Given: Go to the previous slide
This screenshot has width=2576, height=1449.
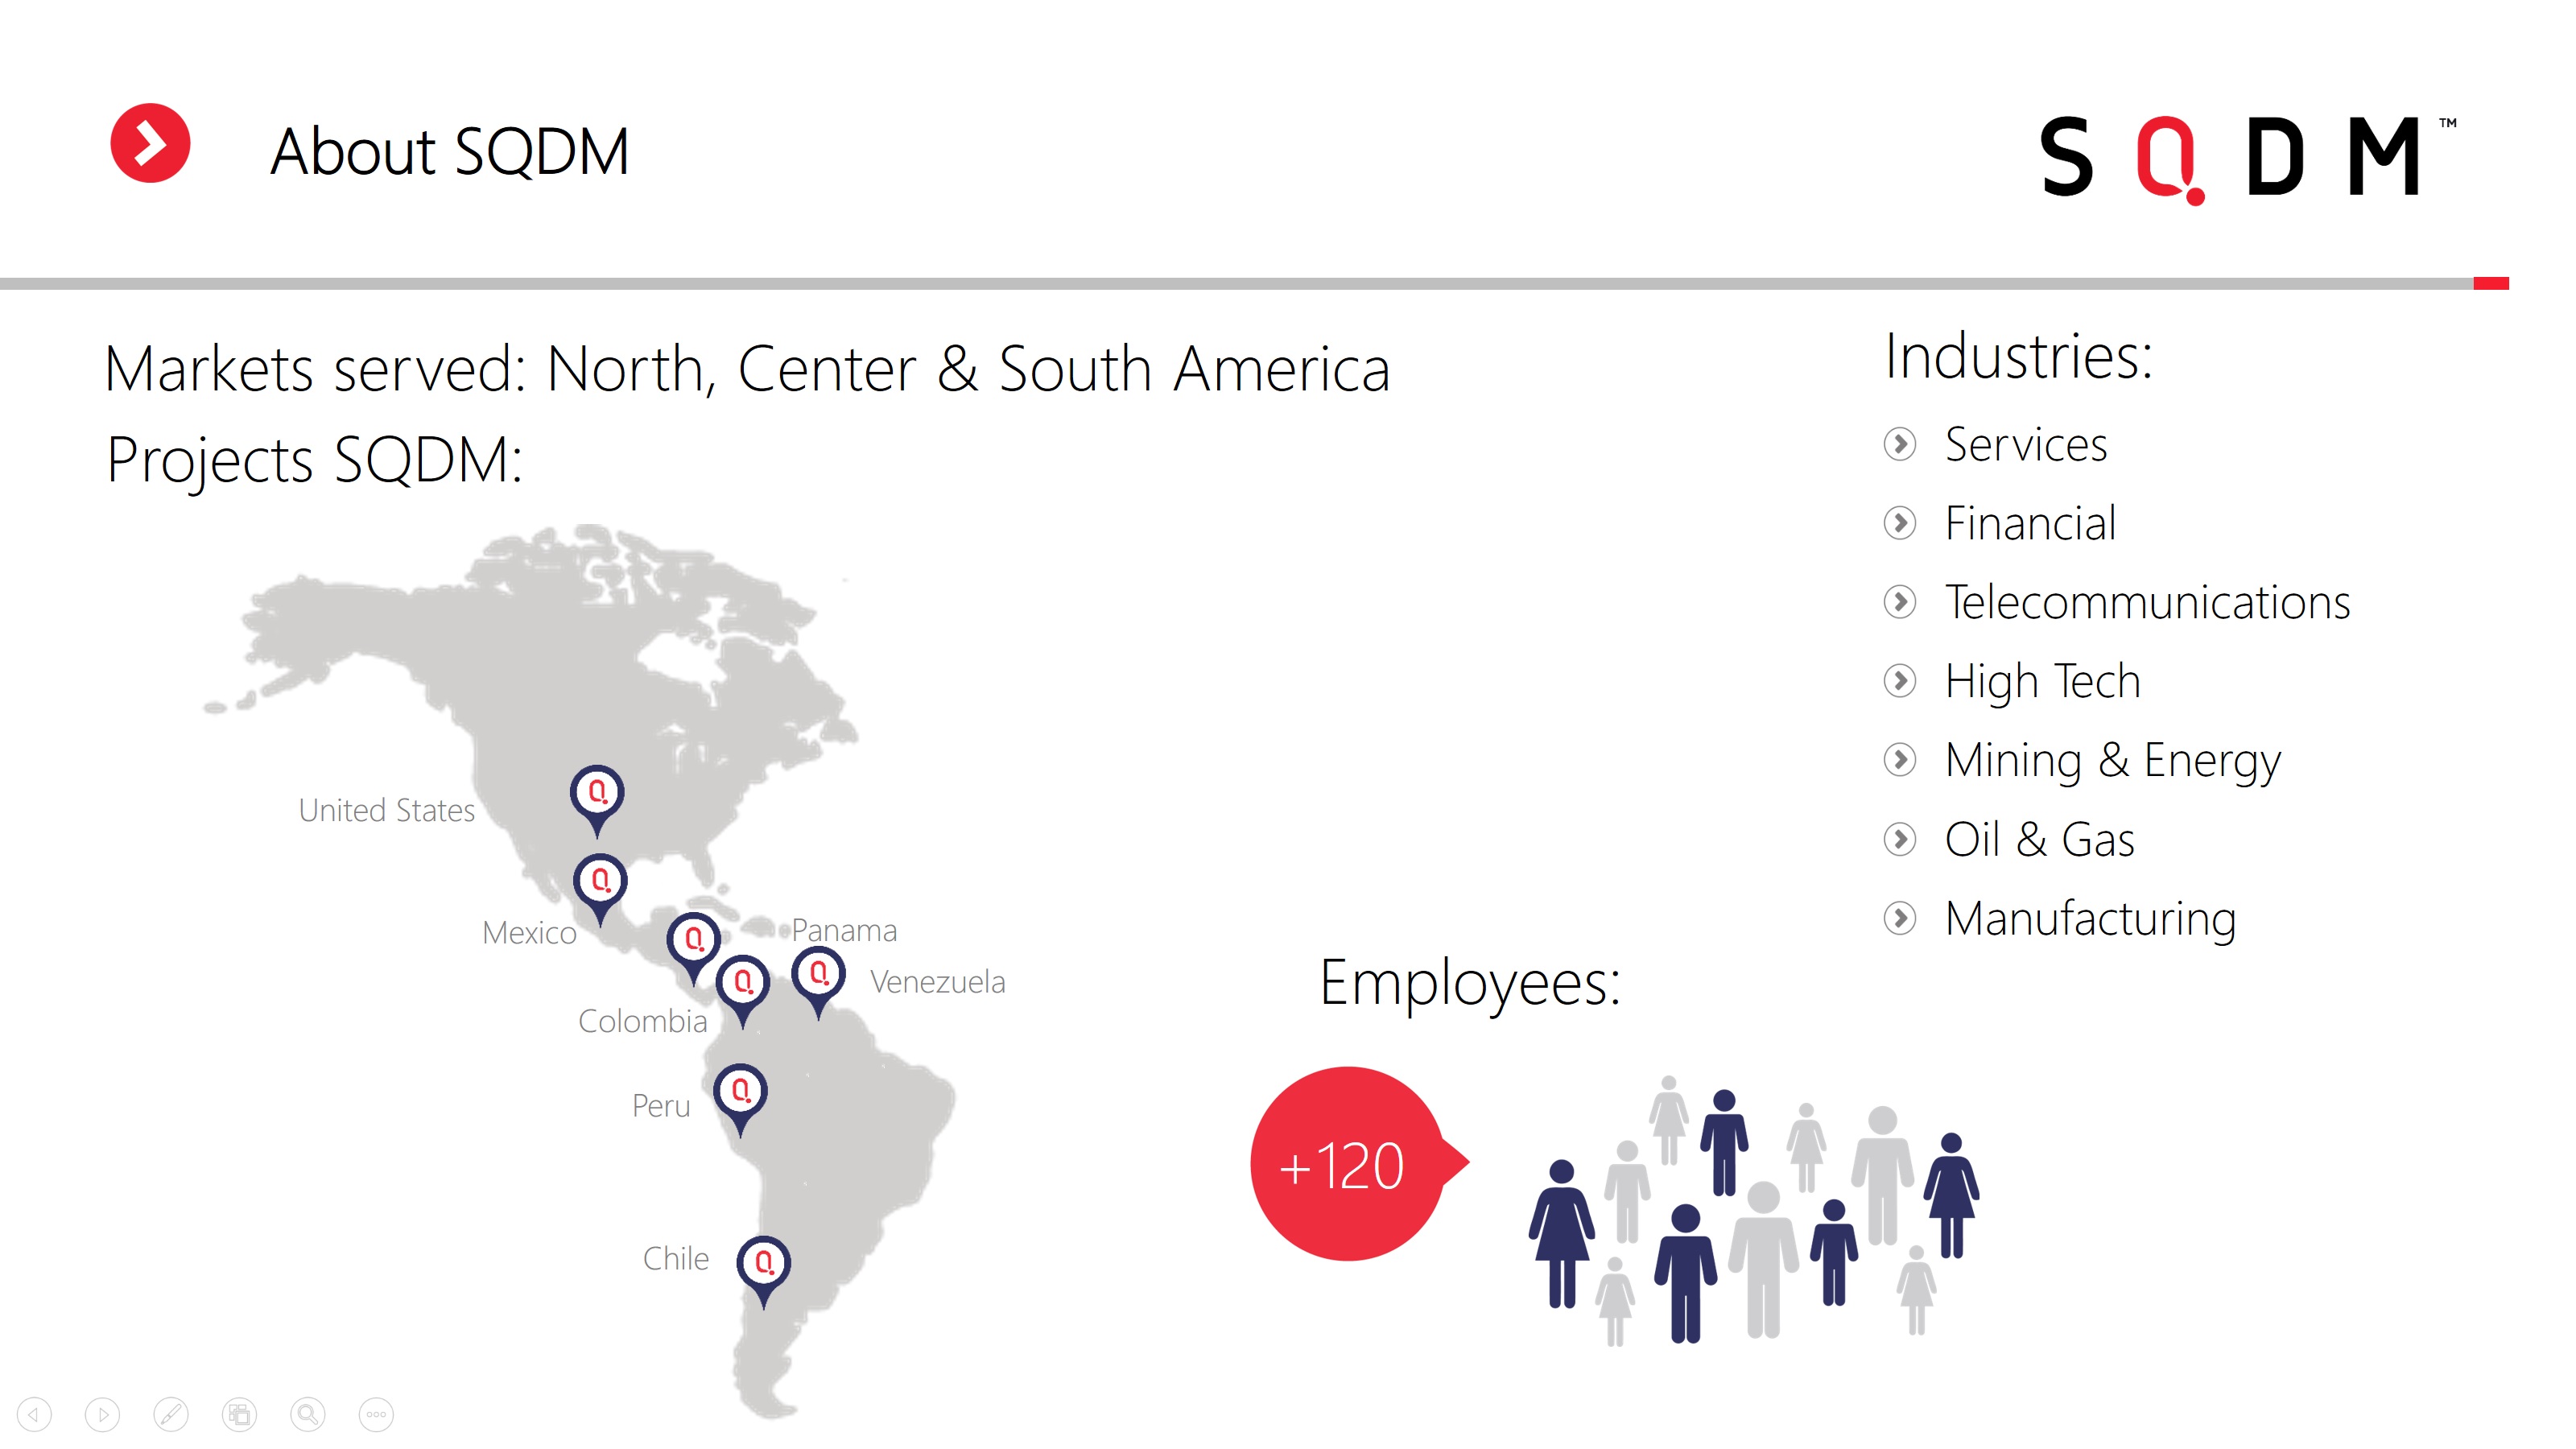Looking at the screenshot, I should pyautogui.click(x=34, y=1414).
